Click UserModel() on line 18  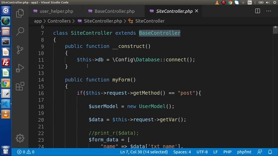(155, 107)
